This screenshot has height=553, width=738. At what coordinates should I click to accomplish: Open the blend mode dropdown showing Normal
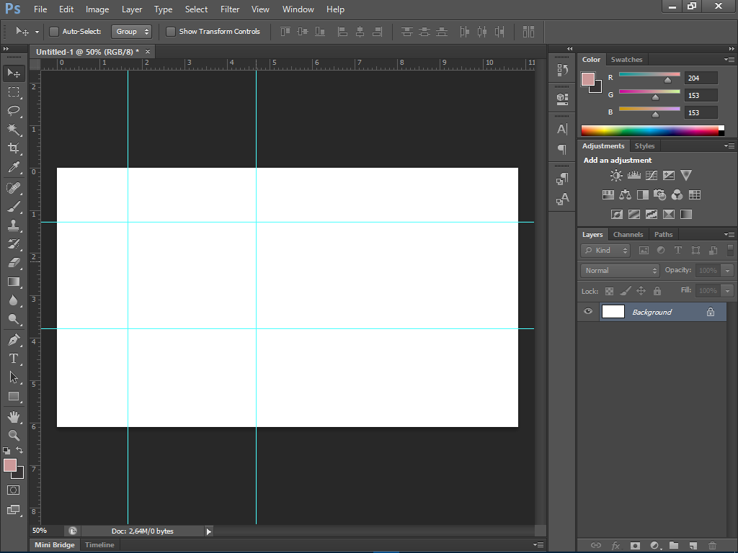click(x=618, y=270)
